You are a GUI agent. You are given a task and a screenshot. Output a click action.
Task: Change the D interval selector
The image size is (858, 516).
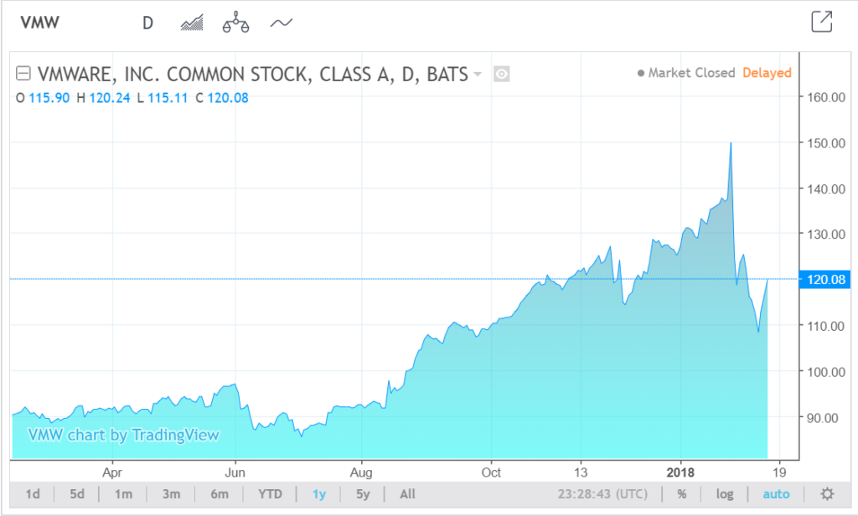147,23
